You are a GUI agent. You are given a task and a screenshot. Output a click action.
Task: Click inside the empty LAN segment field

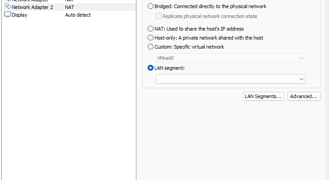coord(225,79)
